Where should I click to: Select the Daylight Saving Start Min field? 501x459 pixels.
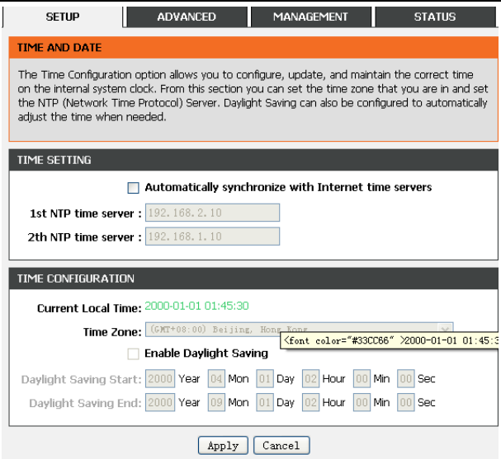click(x=362, y=378)
